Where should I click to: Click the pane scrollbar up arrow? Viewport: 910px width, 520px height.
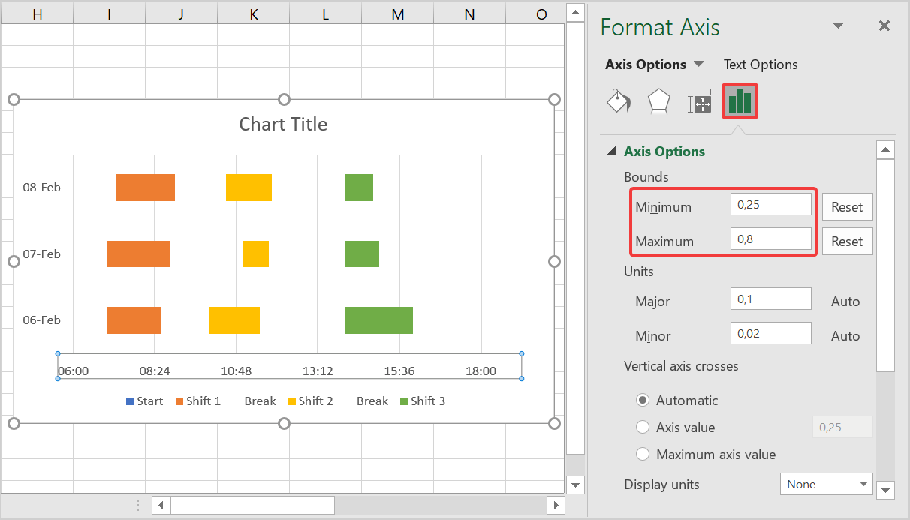point(886,149)
